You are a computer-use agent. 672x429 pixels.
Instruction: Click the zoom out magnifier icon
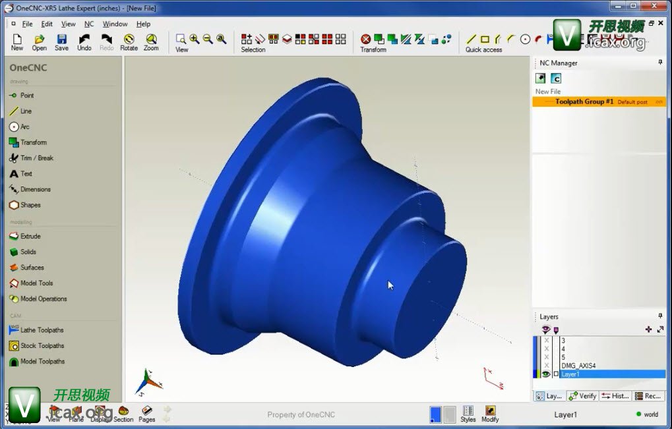208,39
